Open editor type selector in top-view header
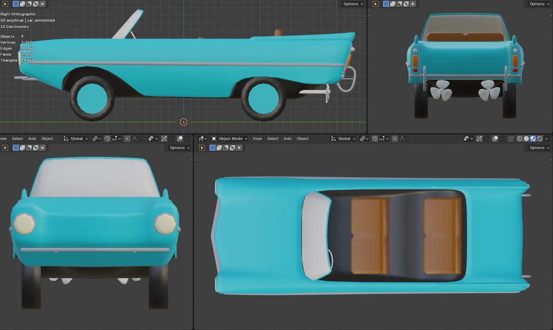Image resolution: width=553 pixels, height=330 pixels. pos(203,139)
